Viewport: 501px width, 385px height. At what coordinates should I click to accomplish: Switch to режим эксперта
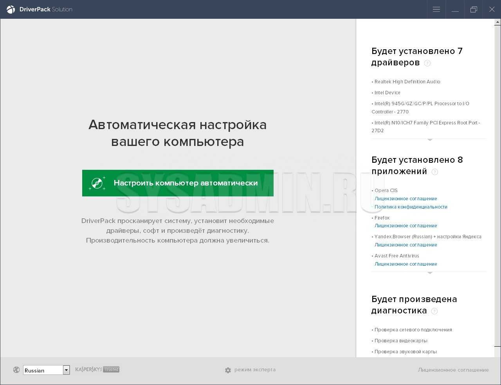point(255,370)
